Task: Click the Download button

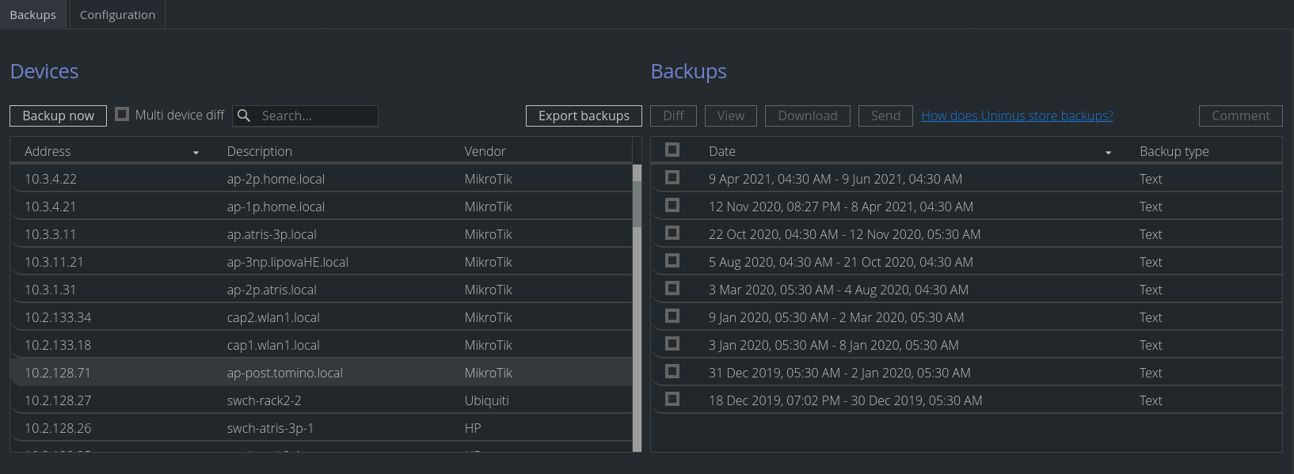Action: click(808, 116)
